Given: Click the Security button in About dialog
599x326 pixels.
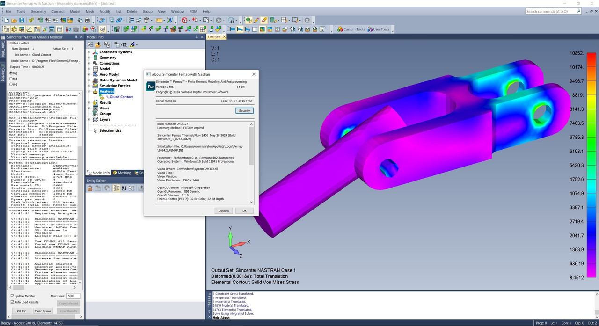Looking at the screenshot, I should click(x=244, y=111).
